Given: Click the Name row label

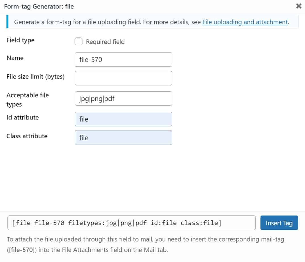Looking at the screenshot, I should pos(15,58).
